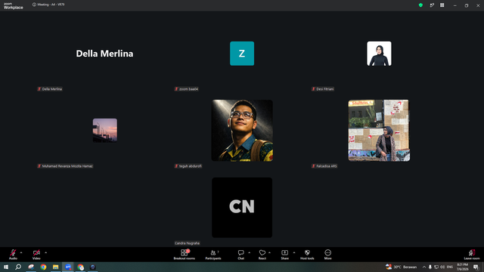Select Muhamad Revanza's sunset profile picture
The width and height of the screenshot is (484, 272).
[x=105, y=131]
